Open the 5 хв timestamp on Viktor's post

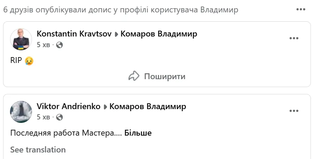(43, 117)
